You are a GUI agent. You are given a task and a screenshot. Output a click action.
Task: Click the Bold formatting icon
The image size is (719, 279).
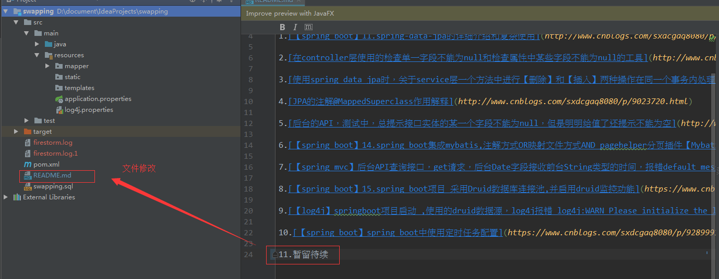coord(282,27)
